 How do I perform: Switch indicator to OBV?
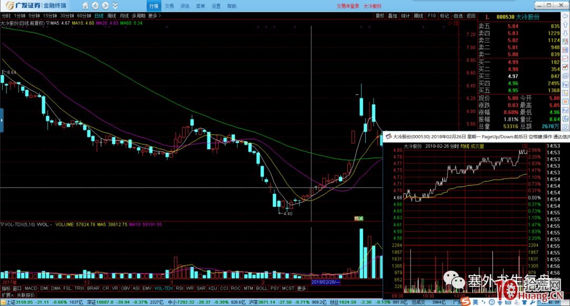point(126,288)
